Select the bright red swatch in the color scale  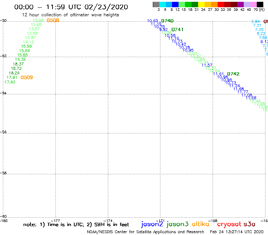tap(221, 5)
